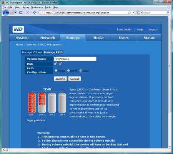Click the page vertical scrollbar thumb
Image resolution: width=173 pixels, height=154 pixels.
[x=170, y=65]
